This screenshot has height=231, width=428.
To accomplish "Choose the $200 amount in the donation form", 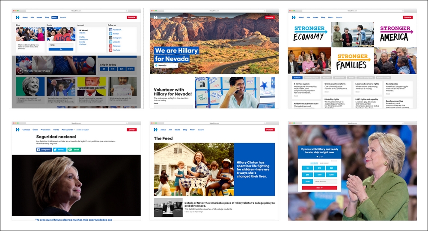I will pos(331,175).
